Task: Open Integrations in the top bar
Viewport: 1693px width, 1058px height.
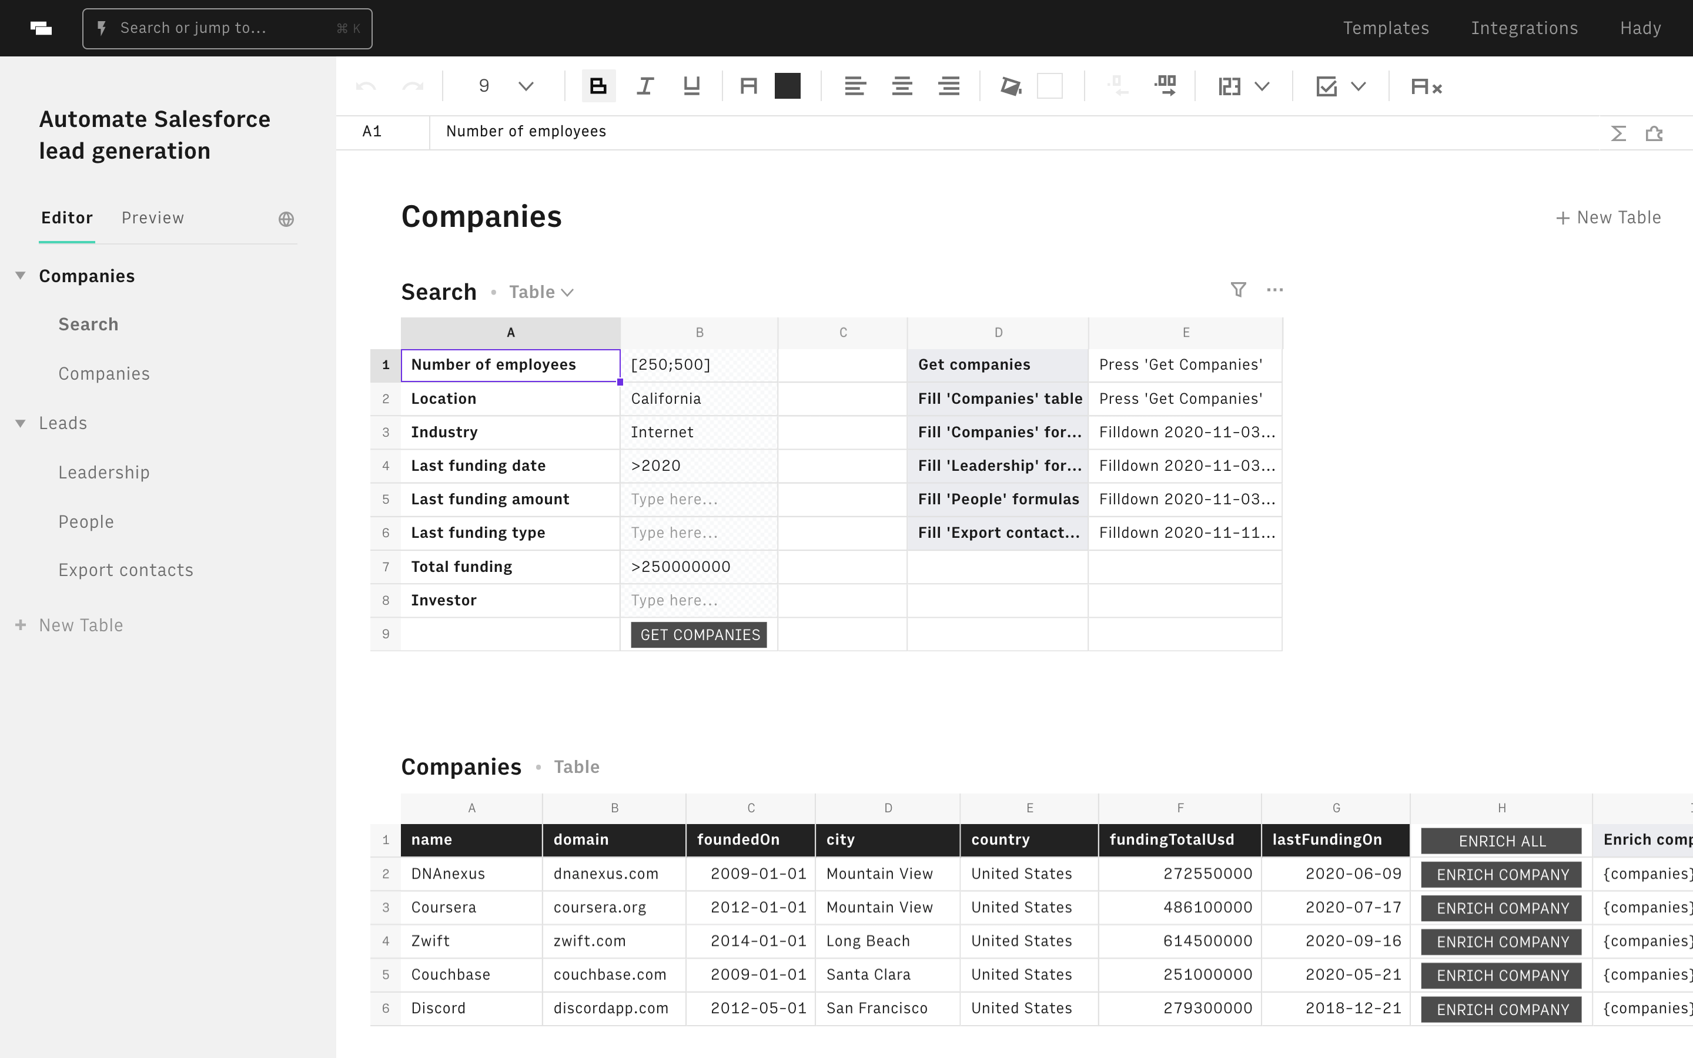Action: pyautogui.click(x=1524, y=28)
